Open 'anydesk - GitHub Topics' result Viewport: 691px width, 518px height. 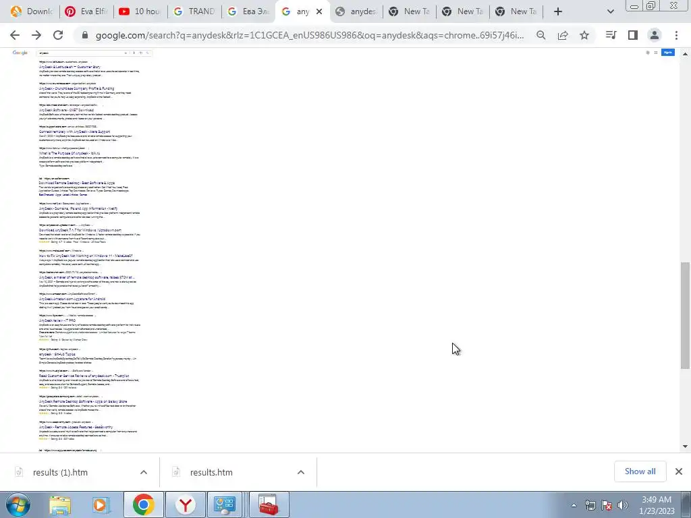pyautogui.click(x=57, y=354)
